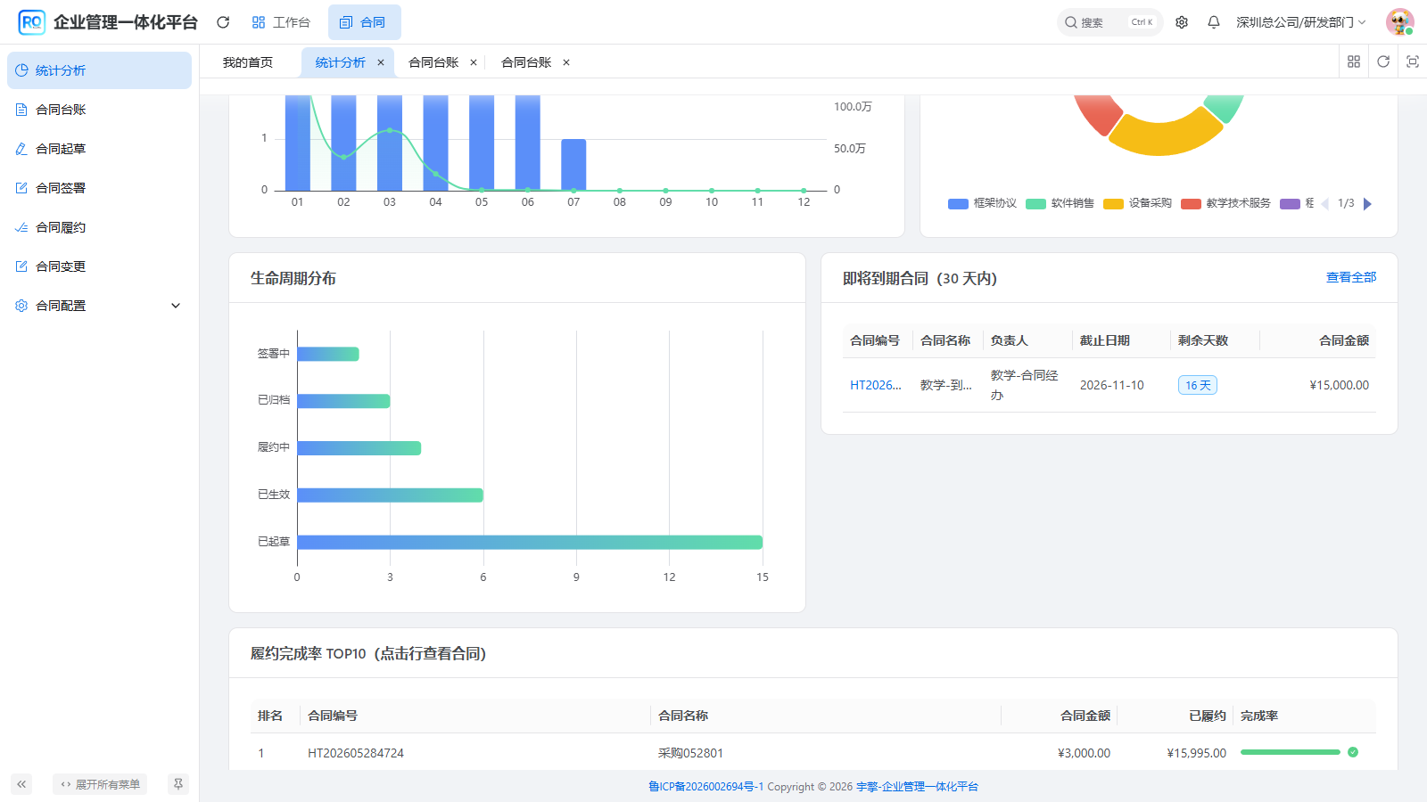Open 合同签署 in sidebar

99,188
